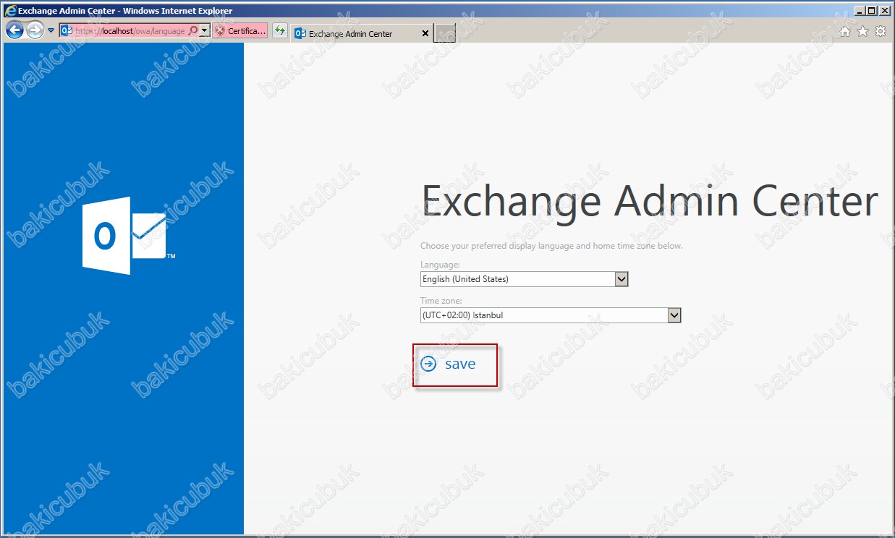Screen dimensions: 895x538
Task: Click the "Exchange Admin Center" page heading
Action: pyautogui.click(x=650, y=201)
